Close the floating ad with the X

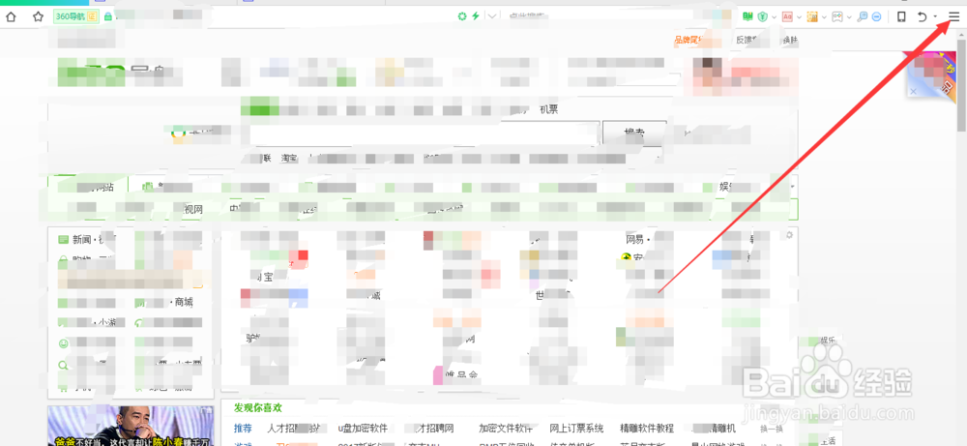tap(914, 91)
